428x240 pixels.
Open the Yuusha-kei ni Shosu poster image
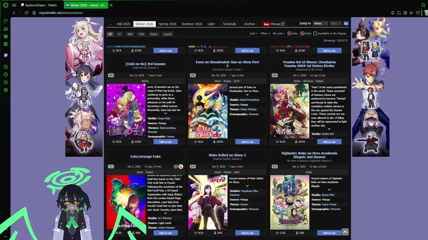(290, 111)
